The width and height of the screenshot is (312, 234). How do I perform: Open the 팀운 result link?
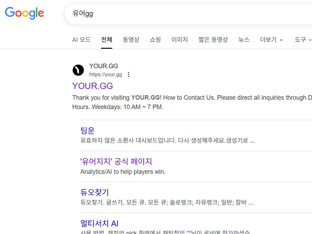[x=87, y=130]
